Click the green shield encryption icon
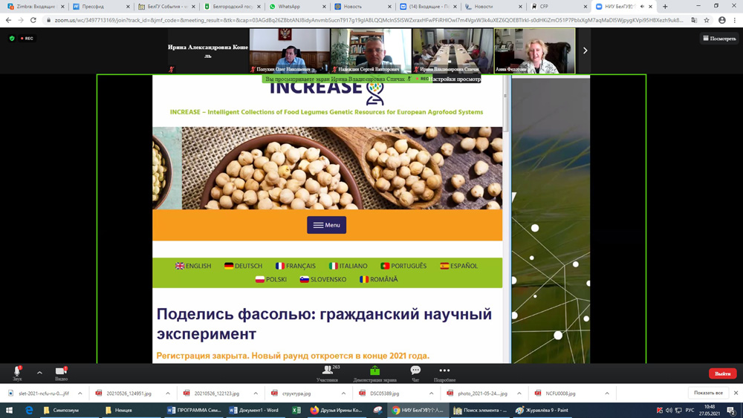This screenshot has height=418, width=743. click(12, 38)
